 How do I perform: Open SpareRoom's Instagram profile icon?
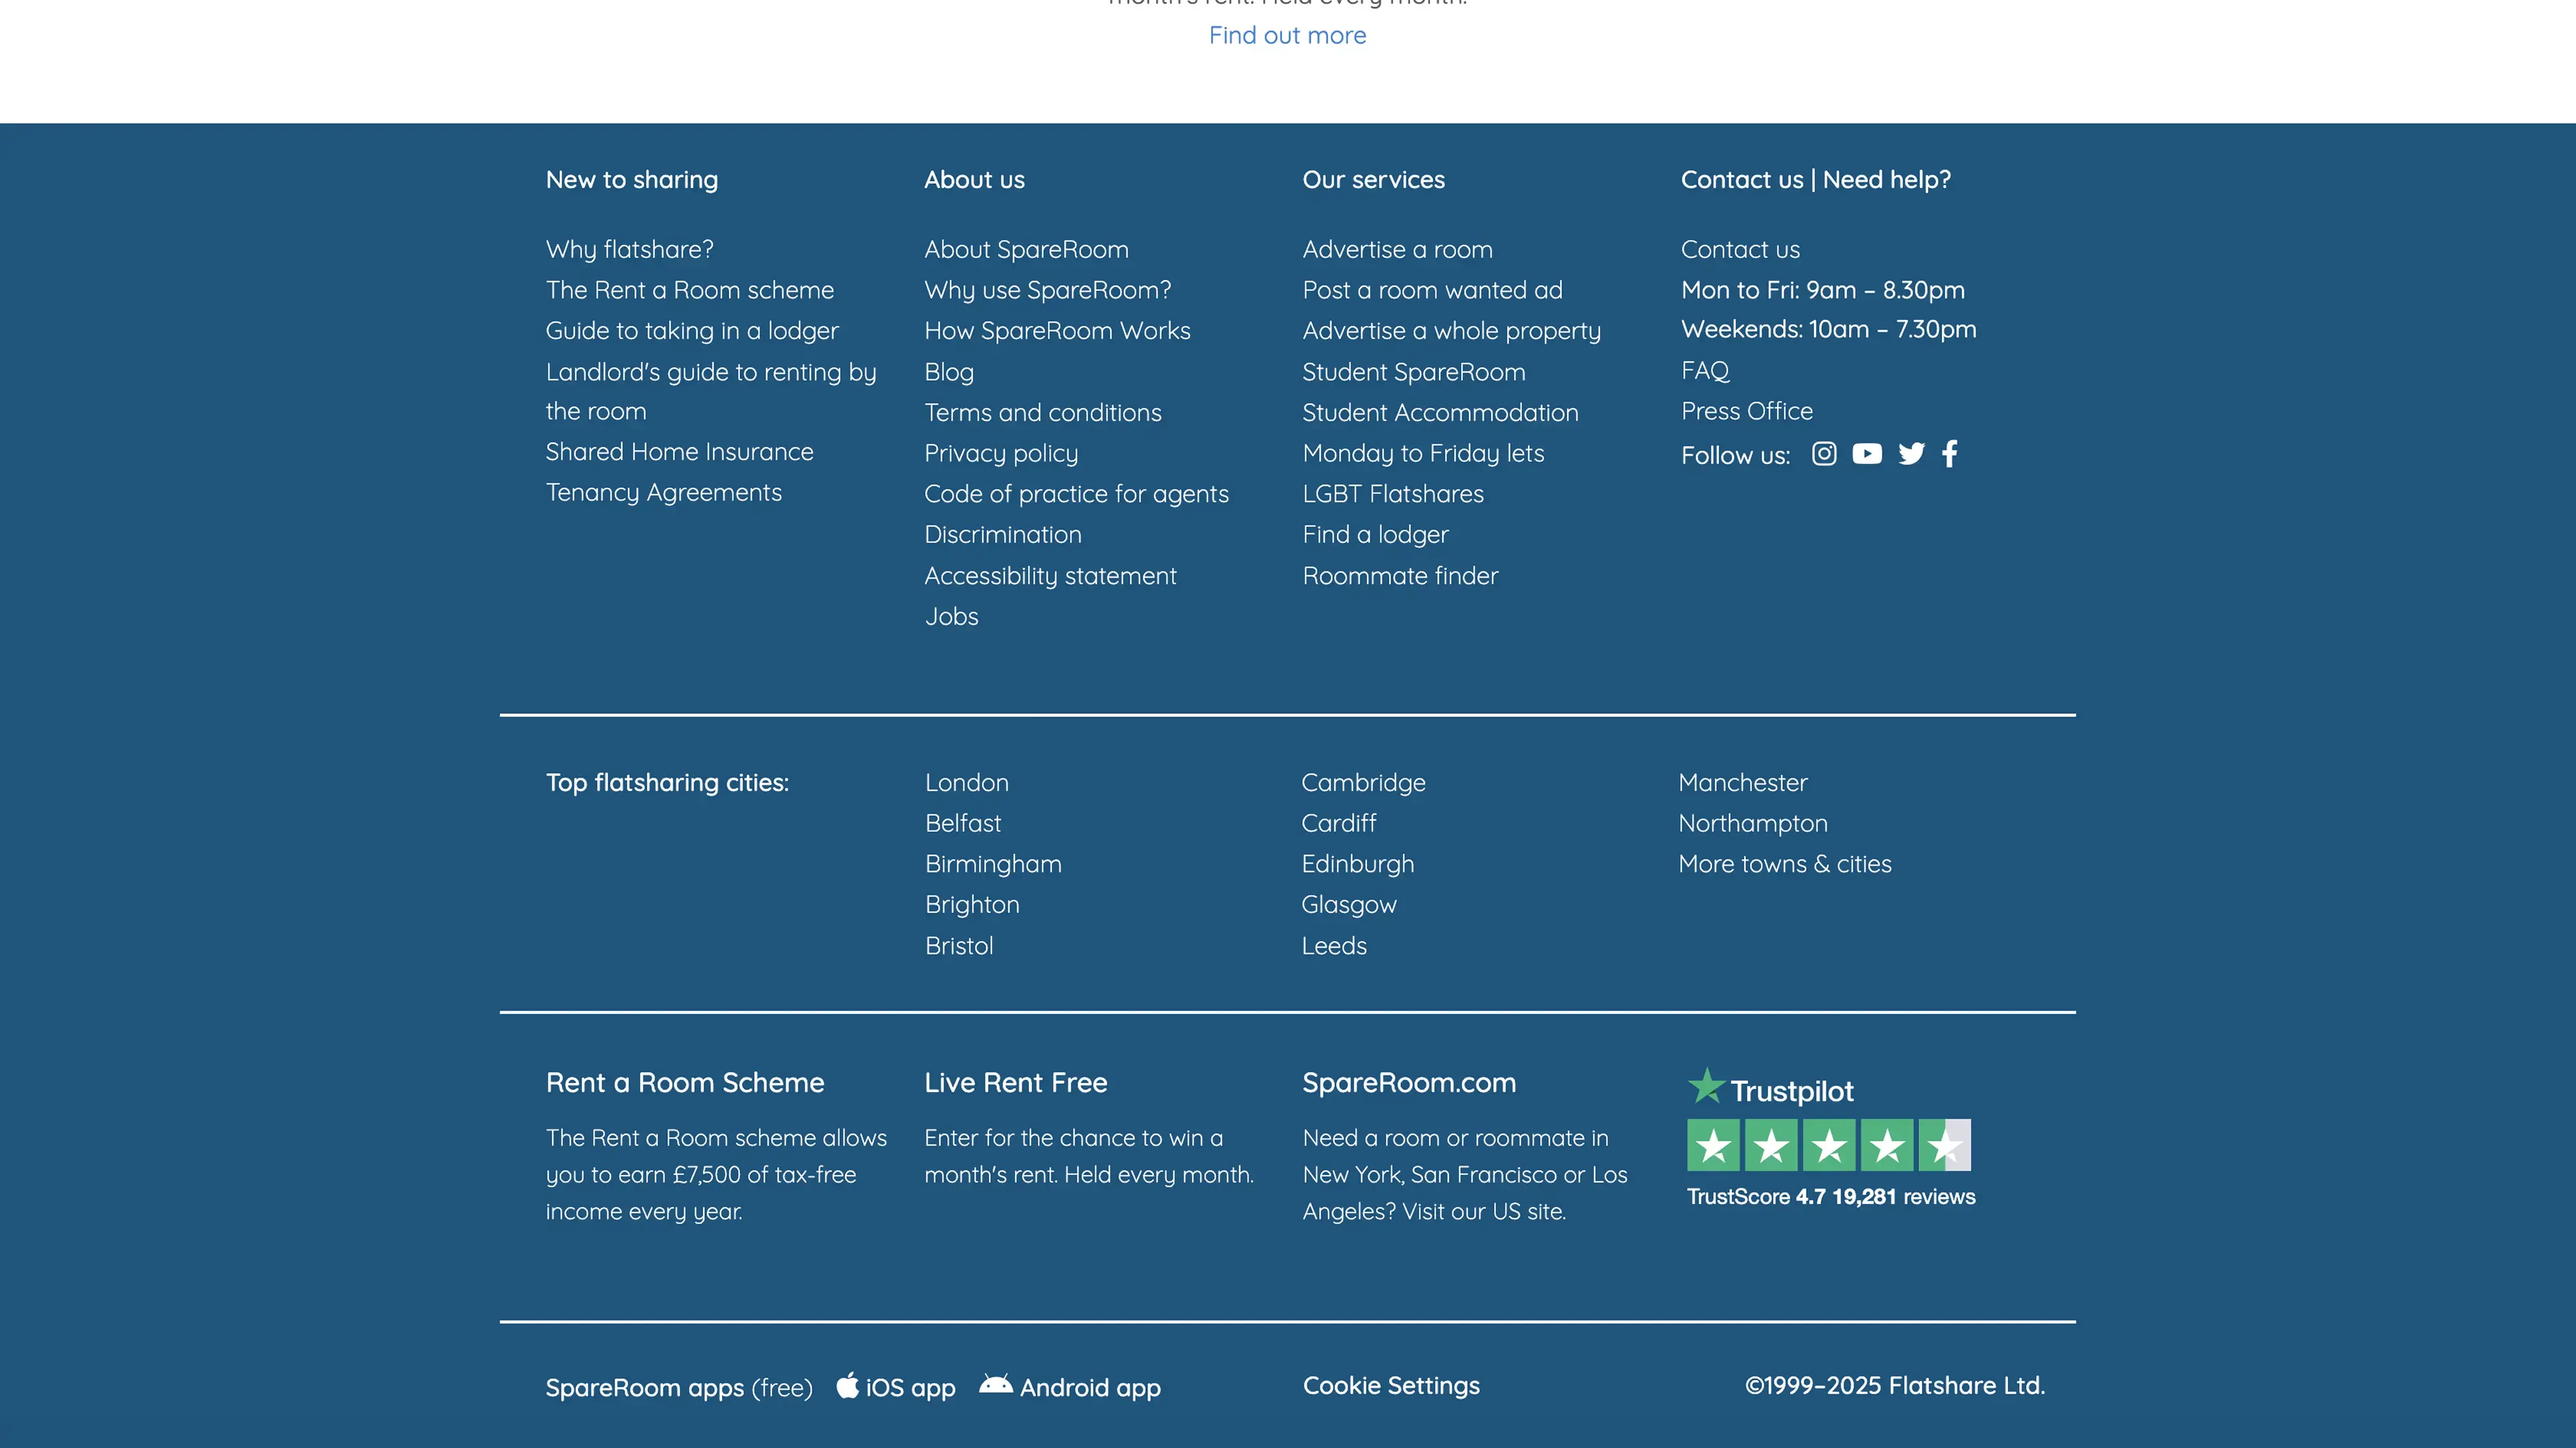click(1824, 454)
